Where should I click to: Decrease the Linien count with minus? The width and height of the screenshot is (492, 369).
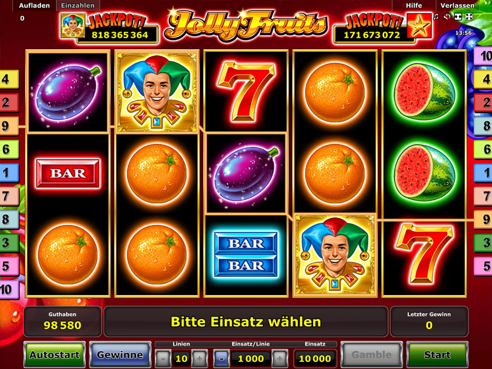click(x=163, y=358)
